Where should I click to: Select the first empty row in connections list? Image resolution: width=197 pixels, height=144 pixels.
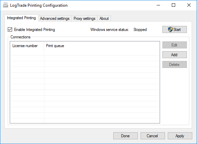point(85,52)
